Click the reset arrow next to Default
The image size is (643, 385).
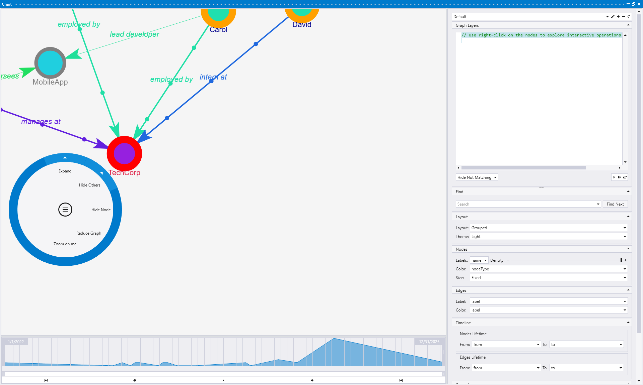629,16
